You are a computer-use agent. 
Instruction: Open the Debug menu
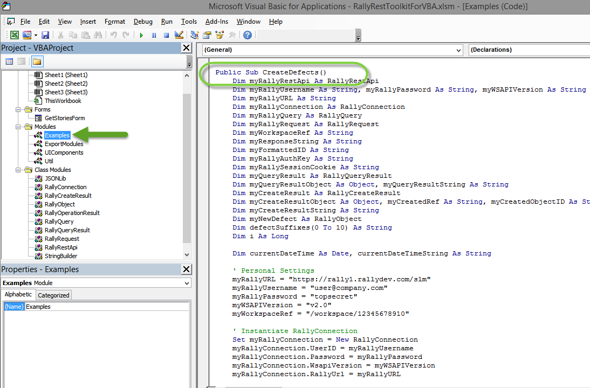(x=143, y=22)
